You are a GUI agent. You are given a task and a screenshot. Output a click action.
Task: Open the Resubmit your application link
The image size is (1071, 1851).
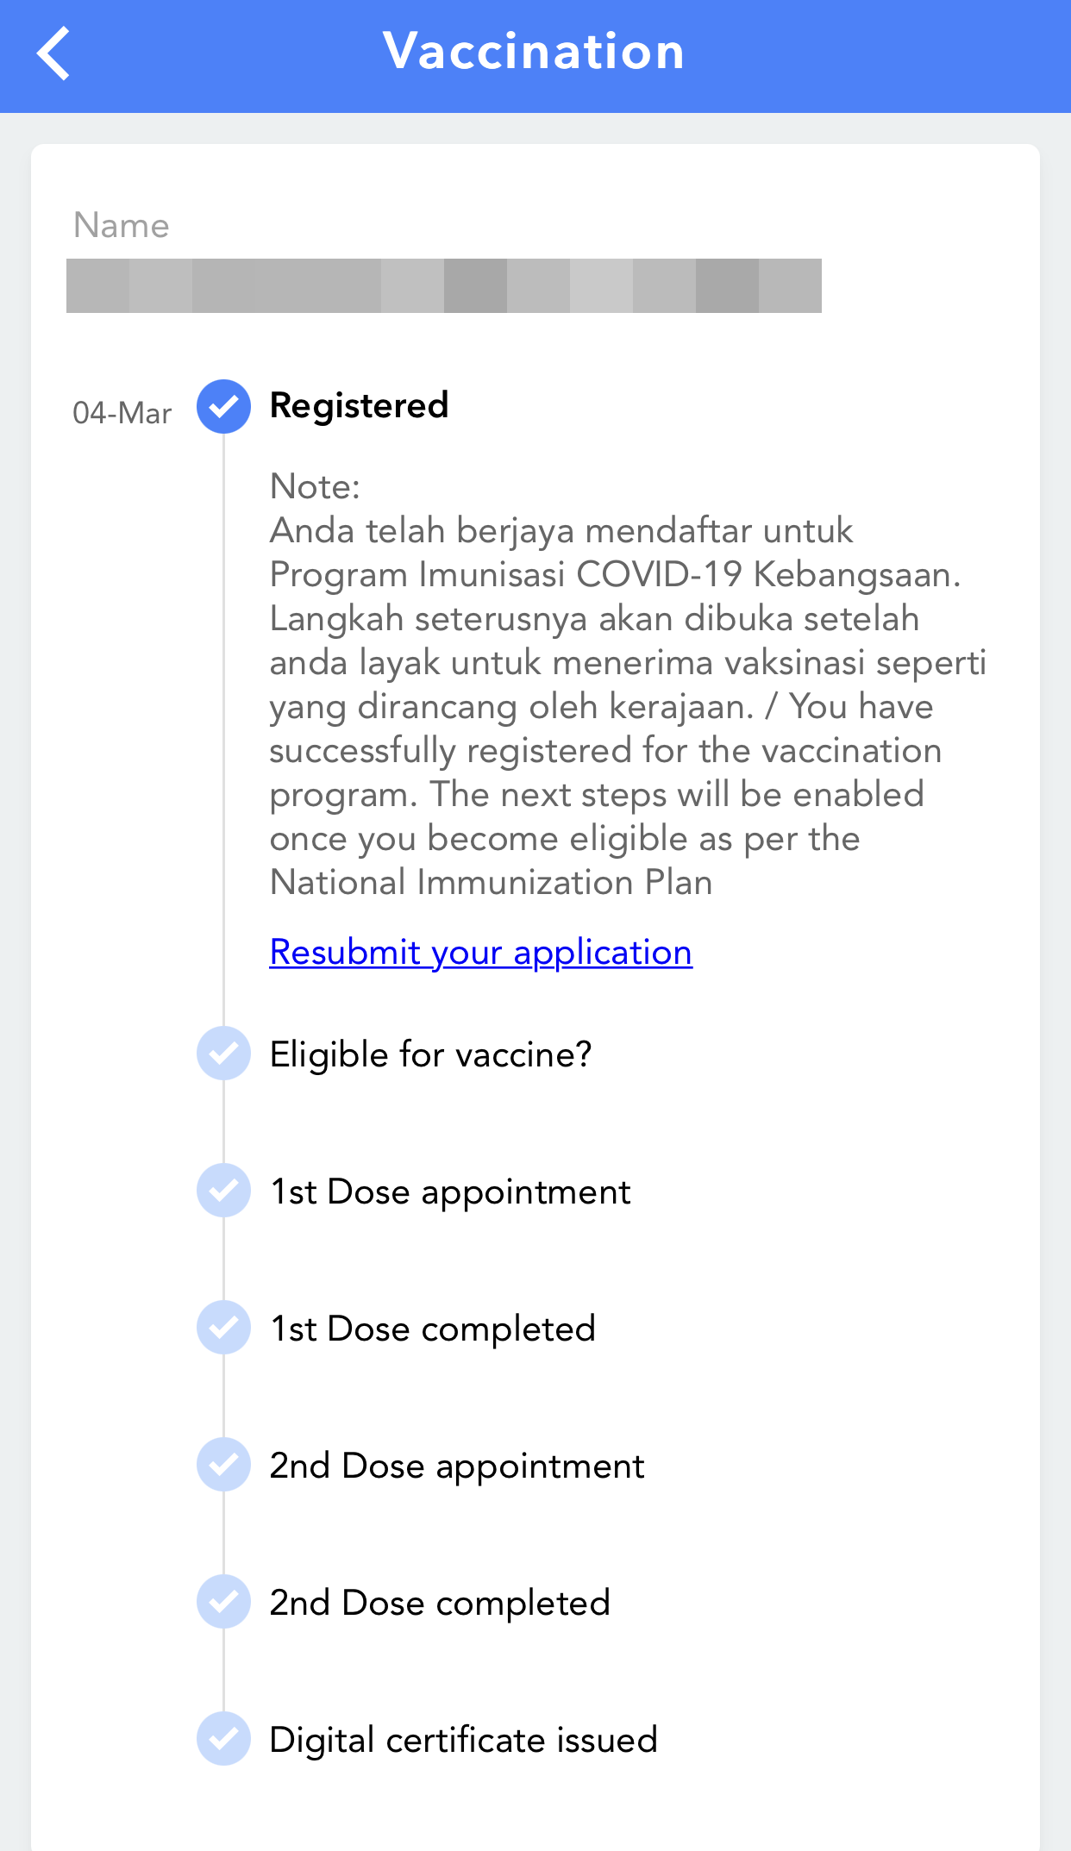480,953
